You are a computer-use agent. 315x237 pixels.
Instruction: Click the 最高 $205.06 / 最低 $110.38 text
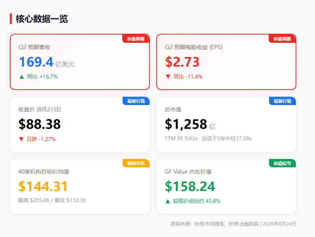point(52,200)
